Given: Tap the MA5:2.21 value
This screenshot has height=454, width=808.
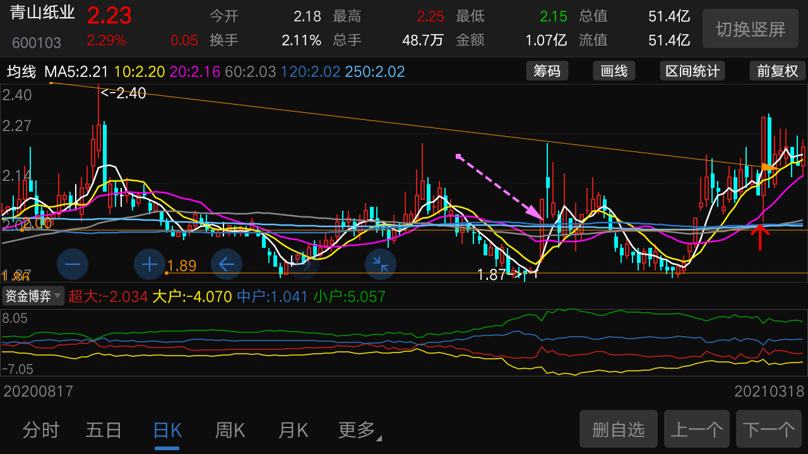Looking at the screenshot, I should tap(76, 72).
